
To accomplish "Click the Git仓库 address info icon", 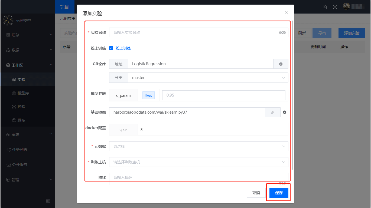I will pyautogui.click(x=281, y=64).
